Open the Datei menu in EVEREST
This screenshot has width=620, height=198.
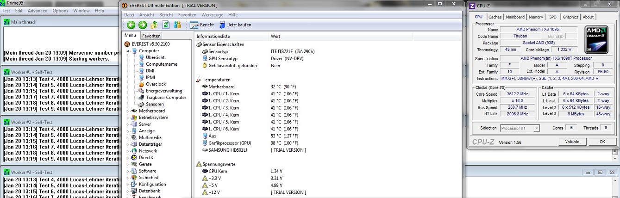tap(129, 15)
